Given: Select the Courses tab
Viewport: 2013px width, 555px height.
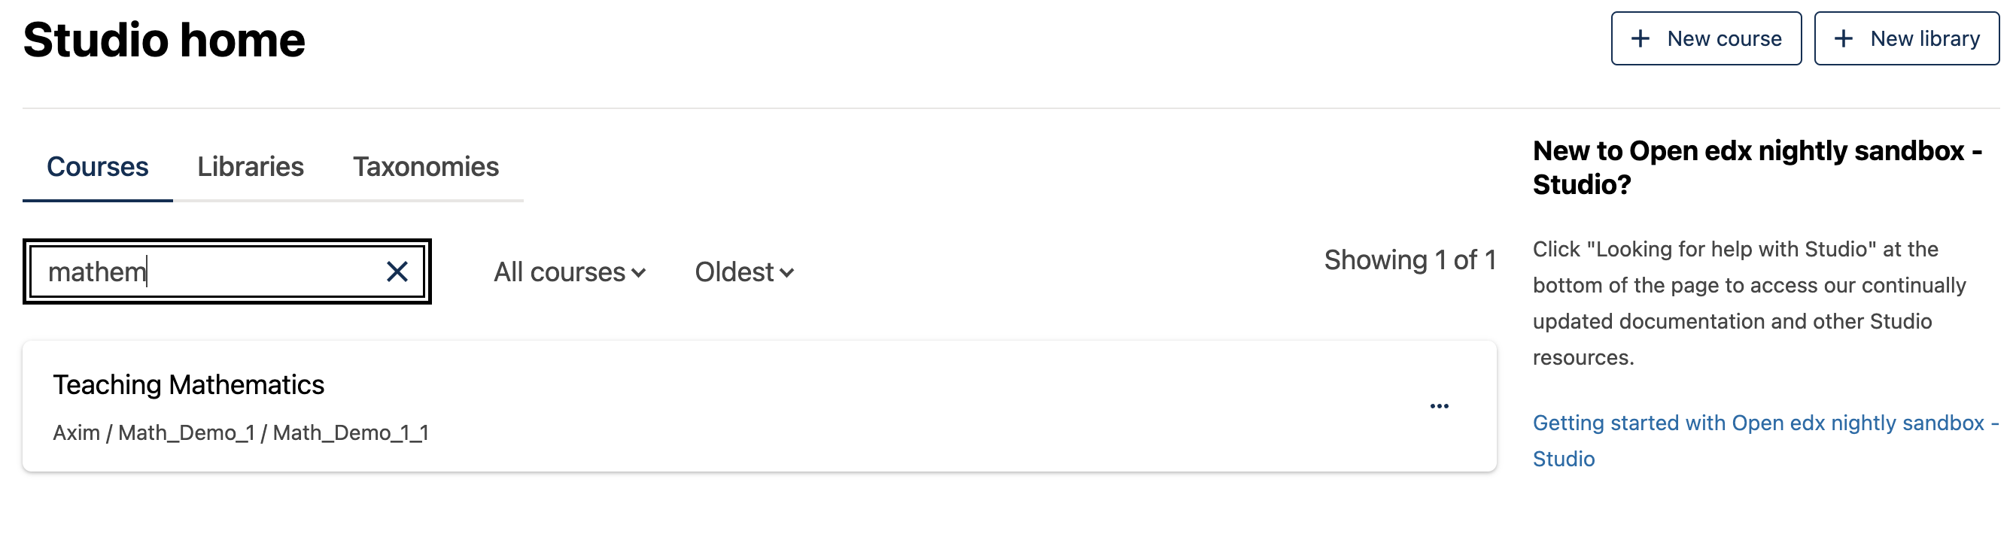Looking at the screenshot, I should pyautogui.click(x=97, y=166).
